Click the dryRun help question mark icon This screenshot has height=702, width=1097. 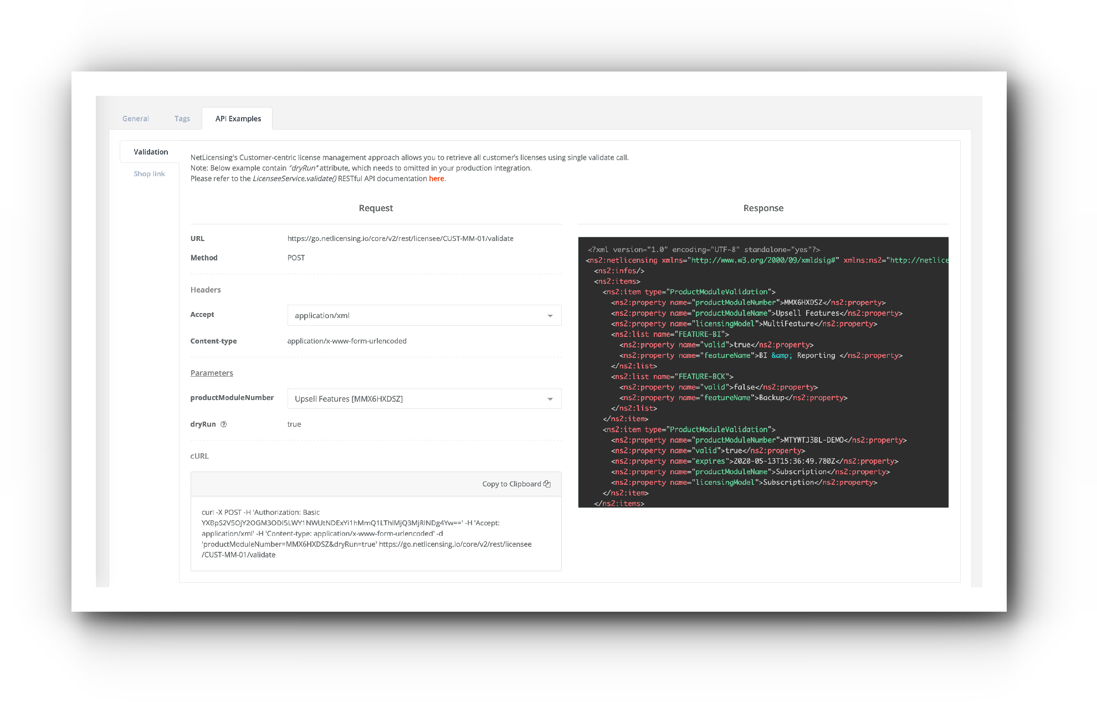224,424
